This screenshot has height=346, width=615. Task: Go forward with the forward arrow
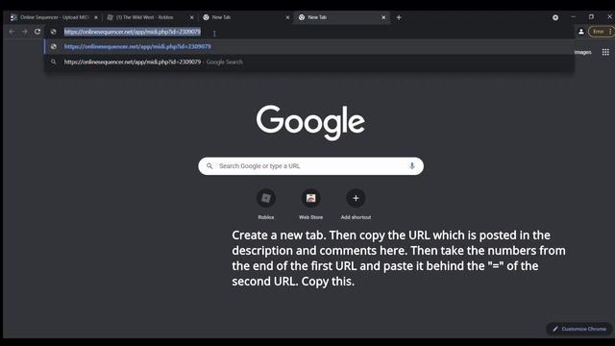[25, 32]
